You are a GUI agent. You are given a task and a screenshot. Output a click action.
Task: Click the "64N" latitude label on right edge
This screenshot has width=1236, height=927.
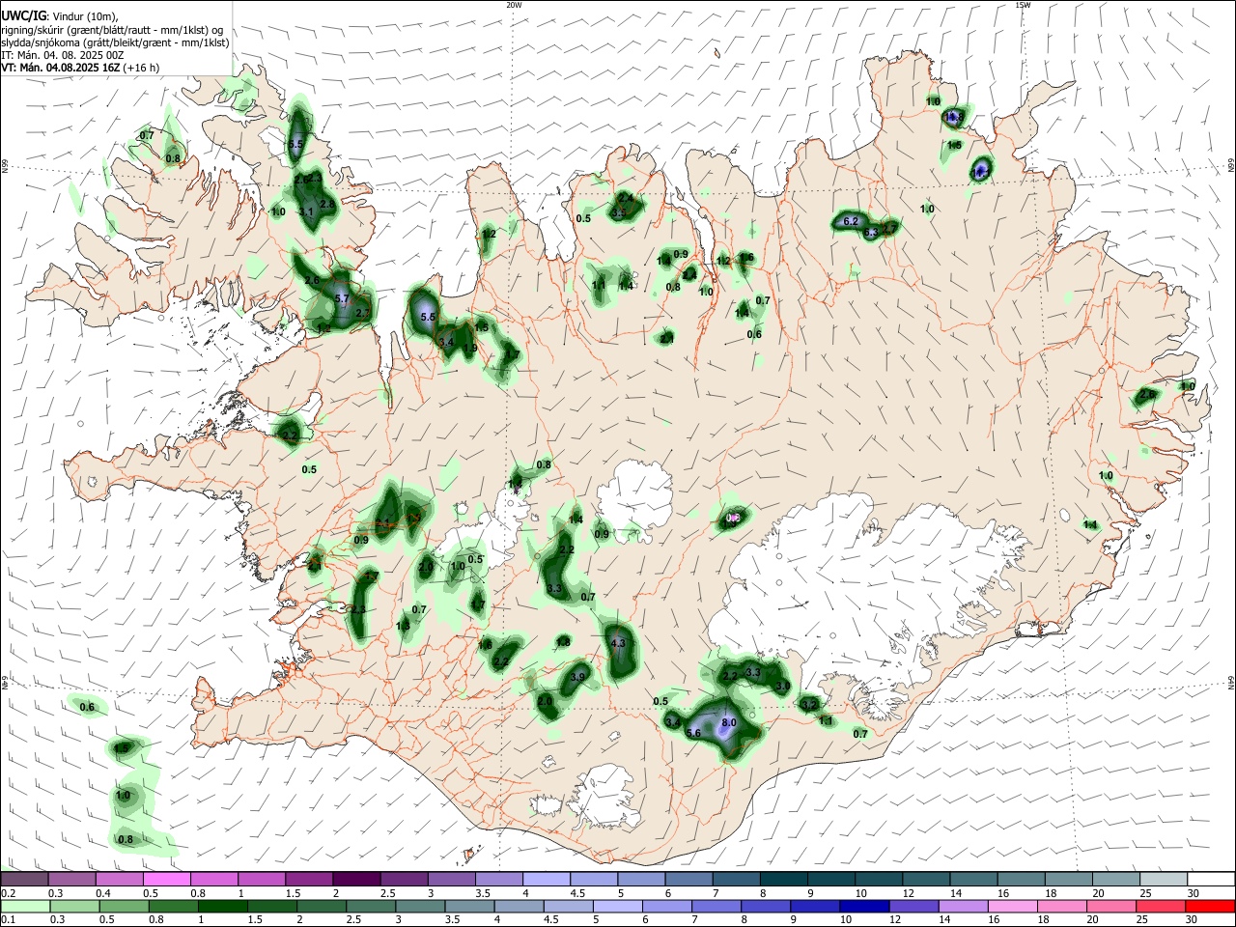pyautogui.click(x=1231, y=682)
